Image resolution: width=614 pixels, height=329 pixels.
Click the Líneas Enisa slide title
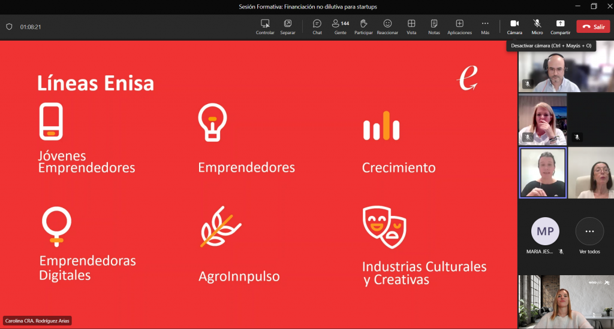coord(95,83)
